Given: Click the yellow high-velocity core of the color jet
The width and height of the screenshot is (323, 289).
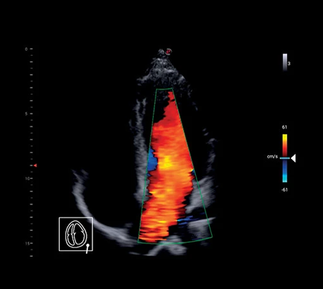Looking at the screenshot, I should [x=167, y=162].
